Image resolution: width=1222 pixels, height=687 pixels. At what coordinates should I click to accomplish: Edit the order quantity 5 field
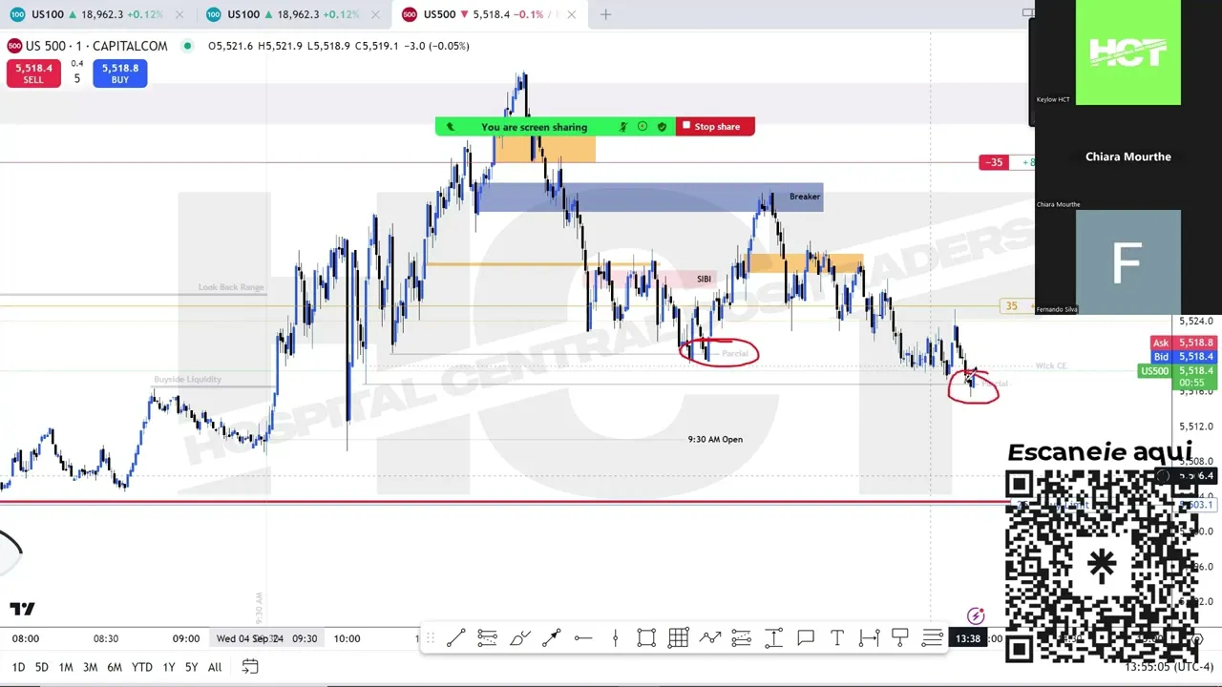tap(77, 78)
